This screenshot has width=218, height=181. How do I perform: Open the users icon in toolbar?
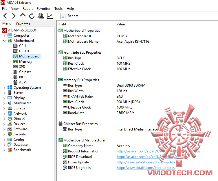pos(41,16)
